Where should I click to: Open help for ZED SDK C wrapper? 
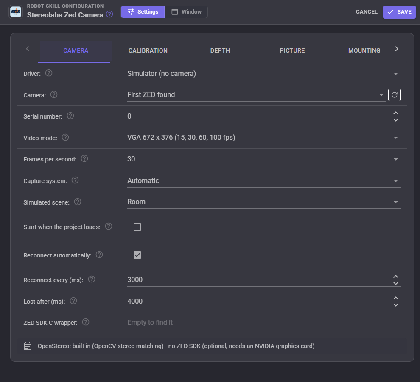tap(86, 322)
